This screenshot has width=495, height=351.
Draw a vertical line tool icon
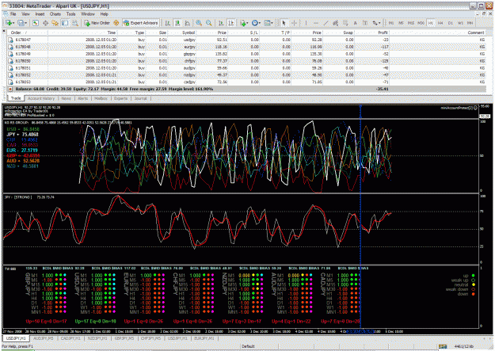(x=306, y=23)
